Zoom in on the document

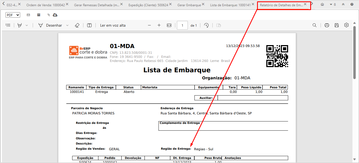[159, 25]
